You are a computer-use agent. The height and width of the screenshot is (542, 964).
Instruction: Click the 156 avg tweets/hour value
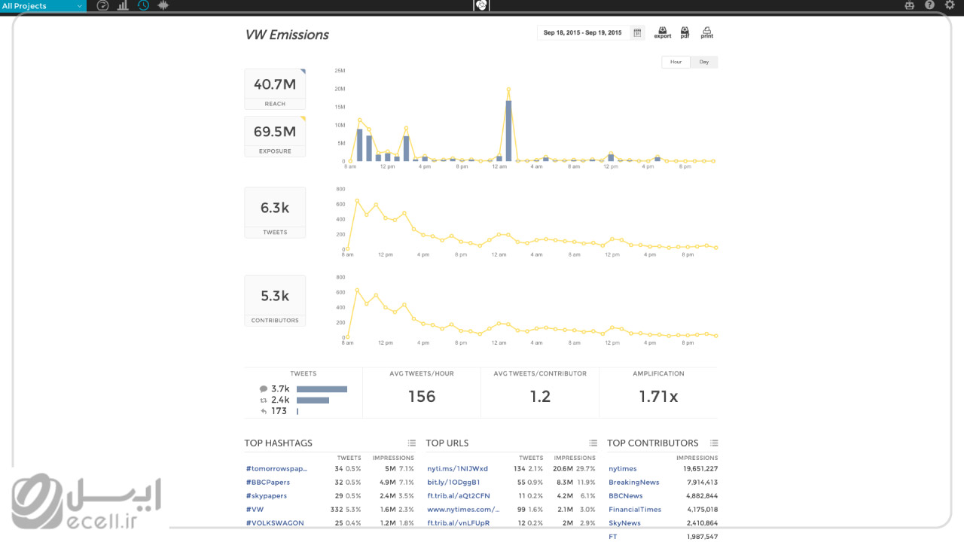[x=422, y=397]
